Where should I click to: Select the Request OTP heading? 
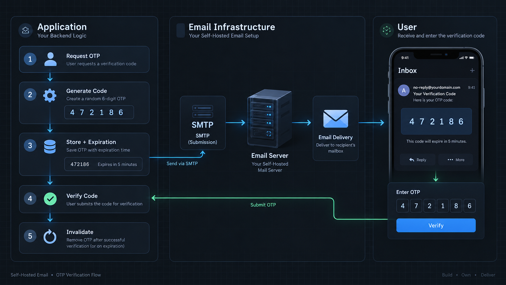pyautogui.click(x=83, y=56)
